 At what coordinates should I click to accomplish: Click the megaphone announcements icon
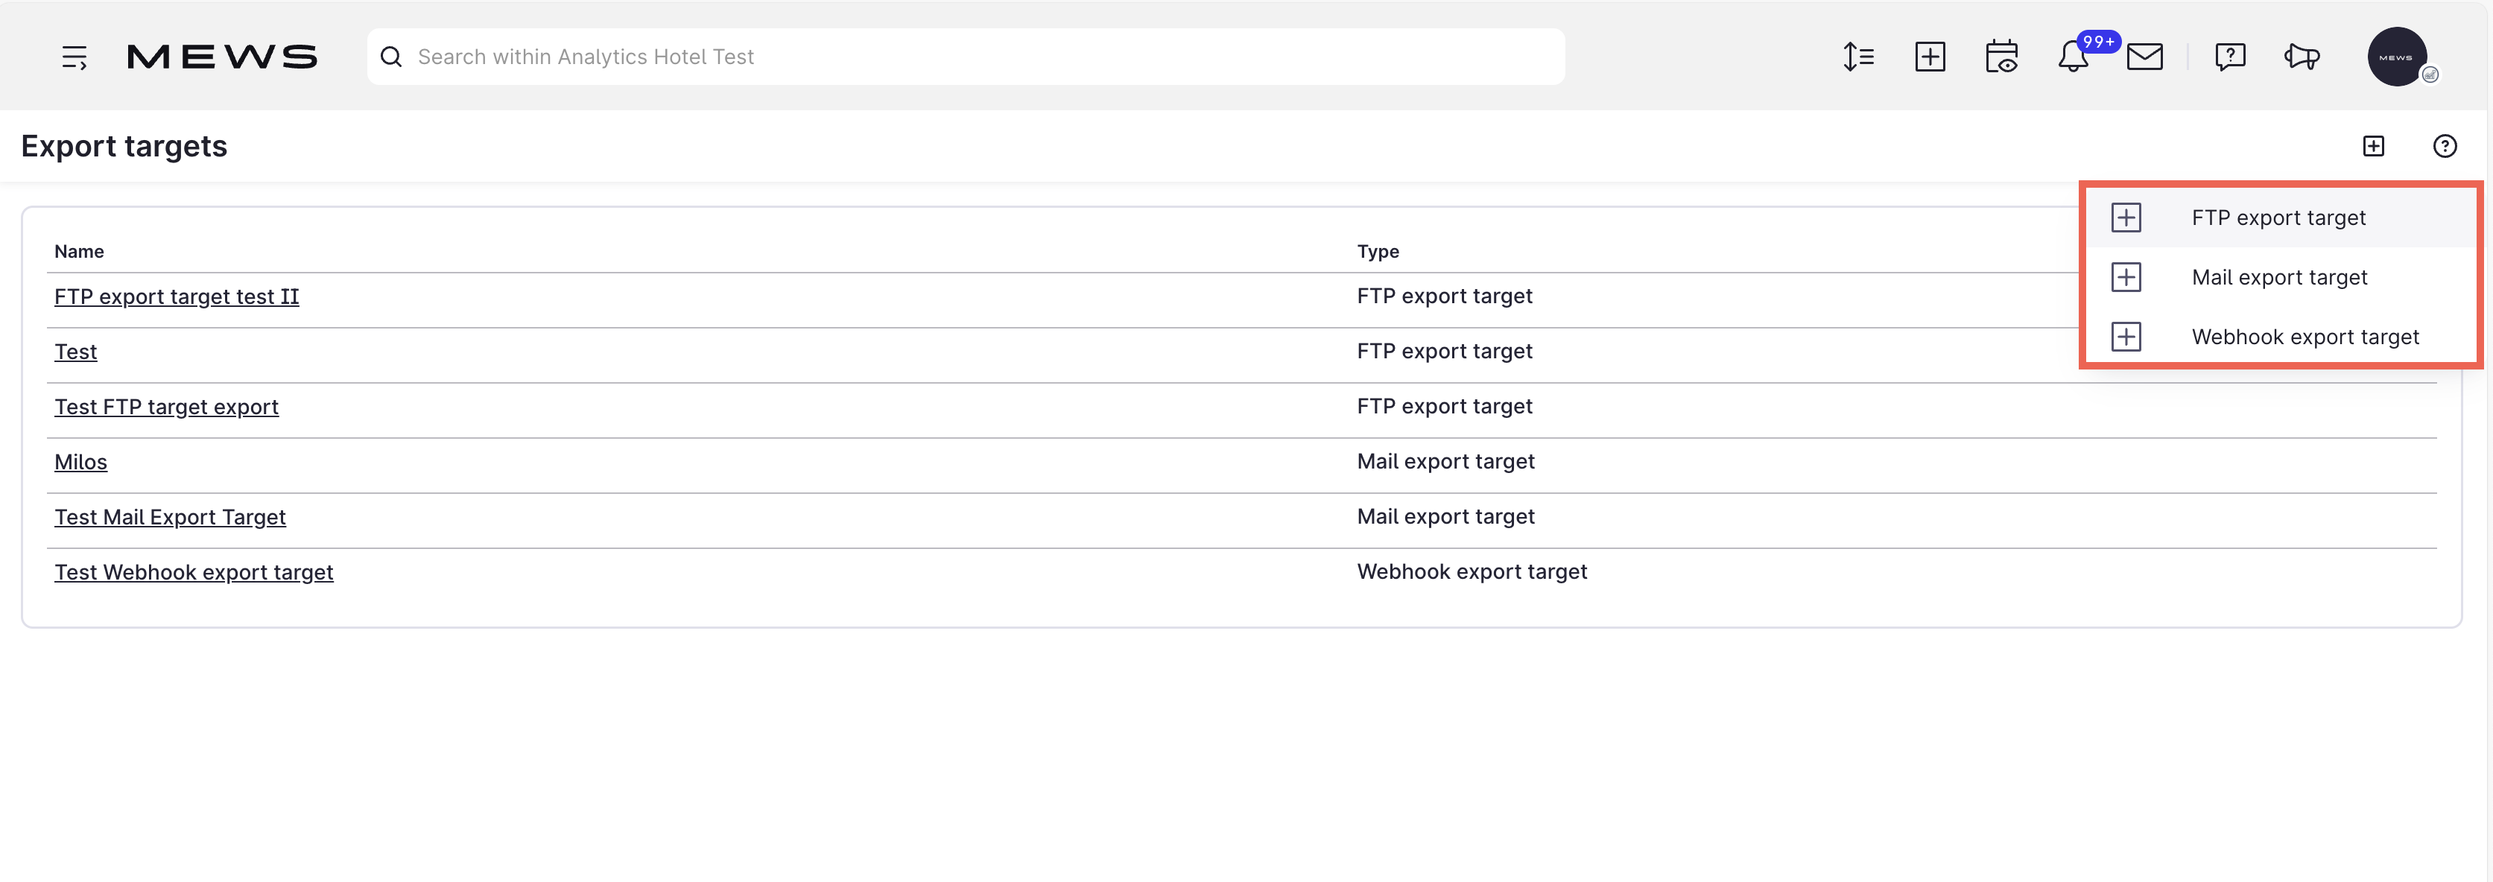(x=2302, y=56)
